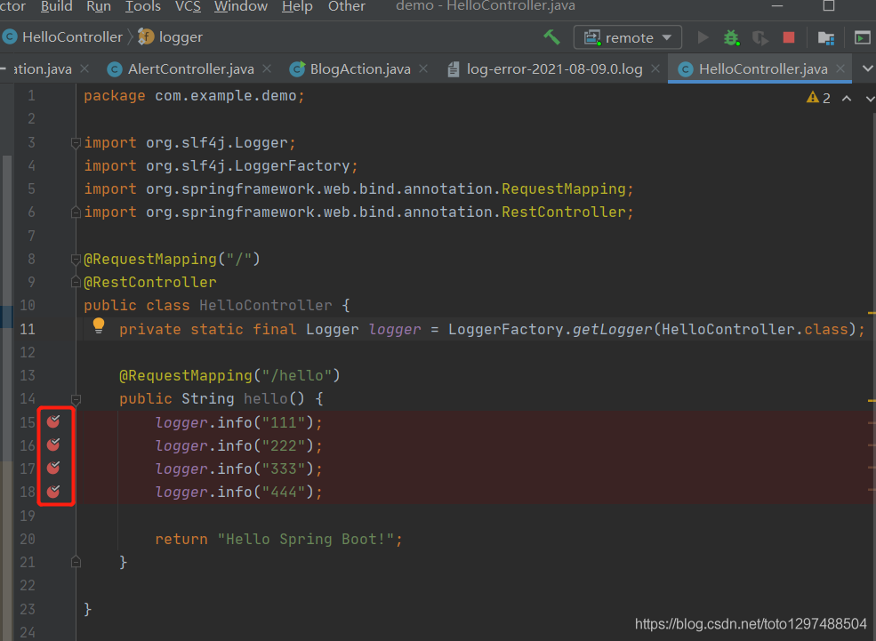The image size is (876, 641).
Task: Remove the breakpoint on line 18
Action: coord(53,492)
